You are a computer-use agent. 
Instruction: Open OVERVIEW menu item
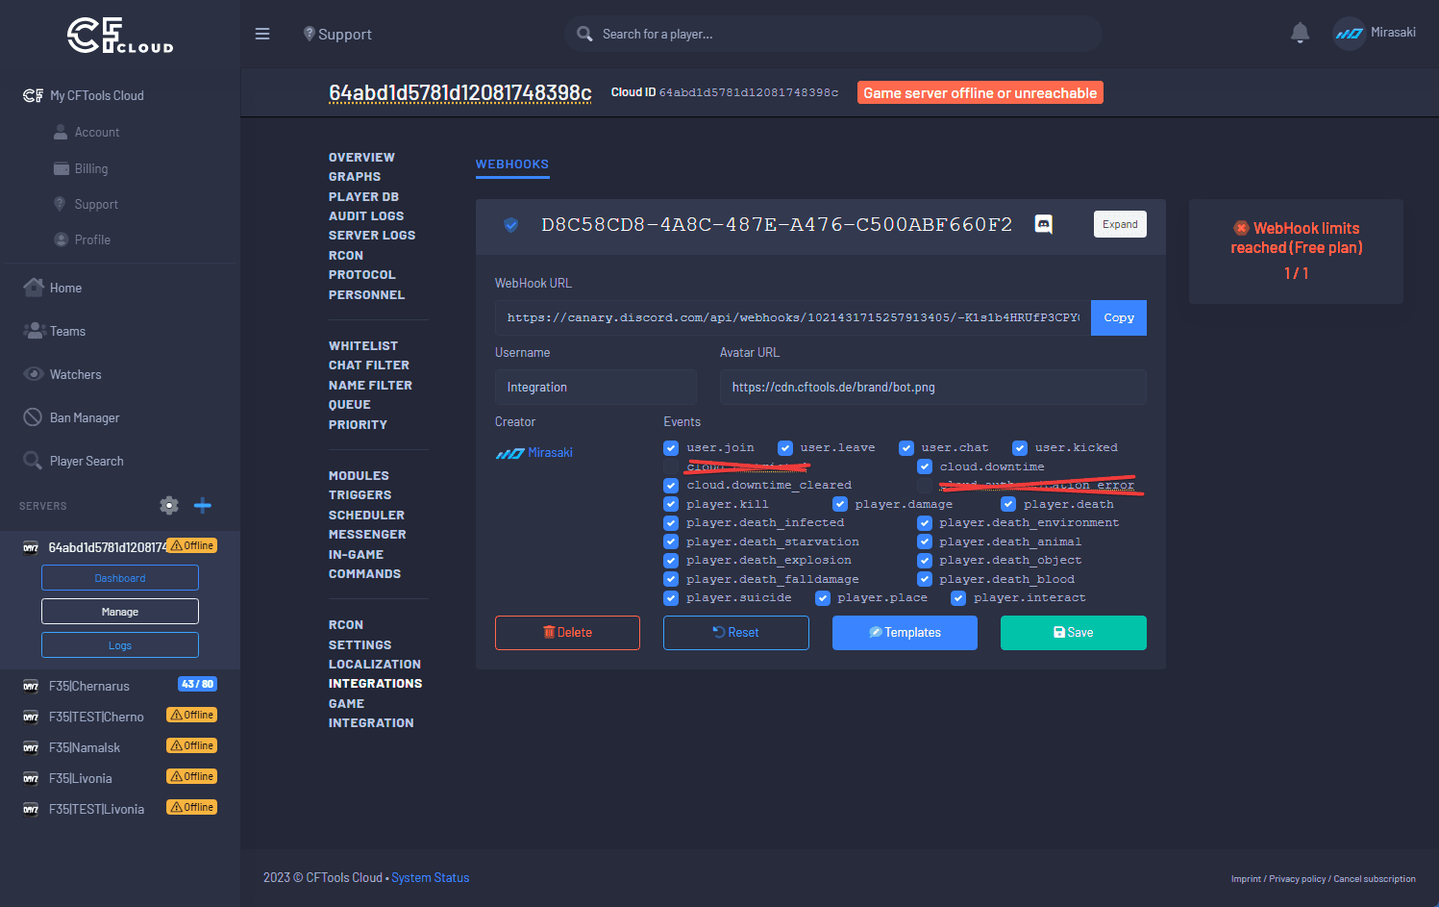(x=361, y=157)
